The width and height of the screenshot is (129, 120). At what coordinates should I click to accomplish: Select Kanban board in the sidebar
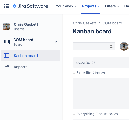(x=30, y=55)
